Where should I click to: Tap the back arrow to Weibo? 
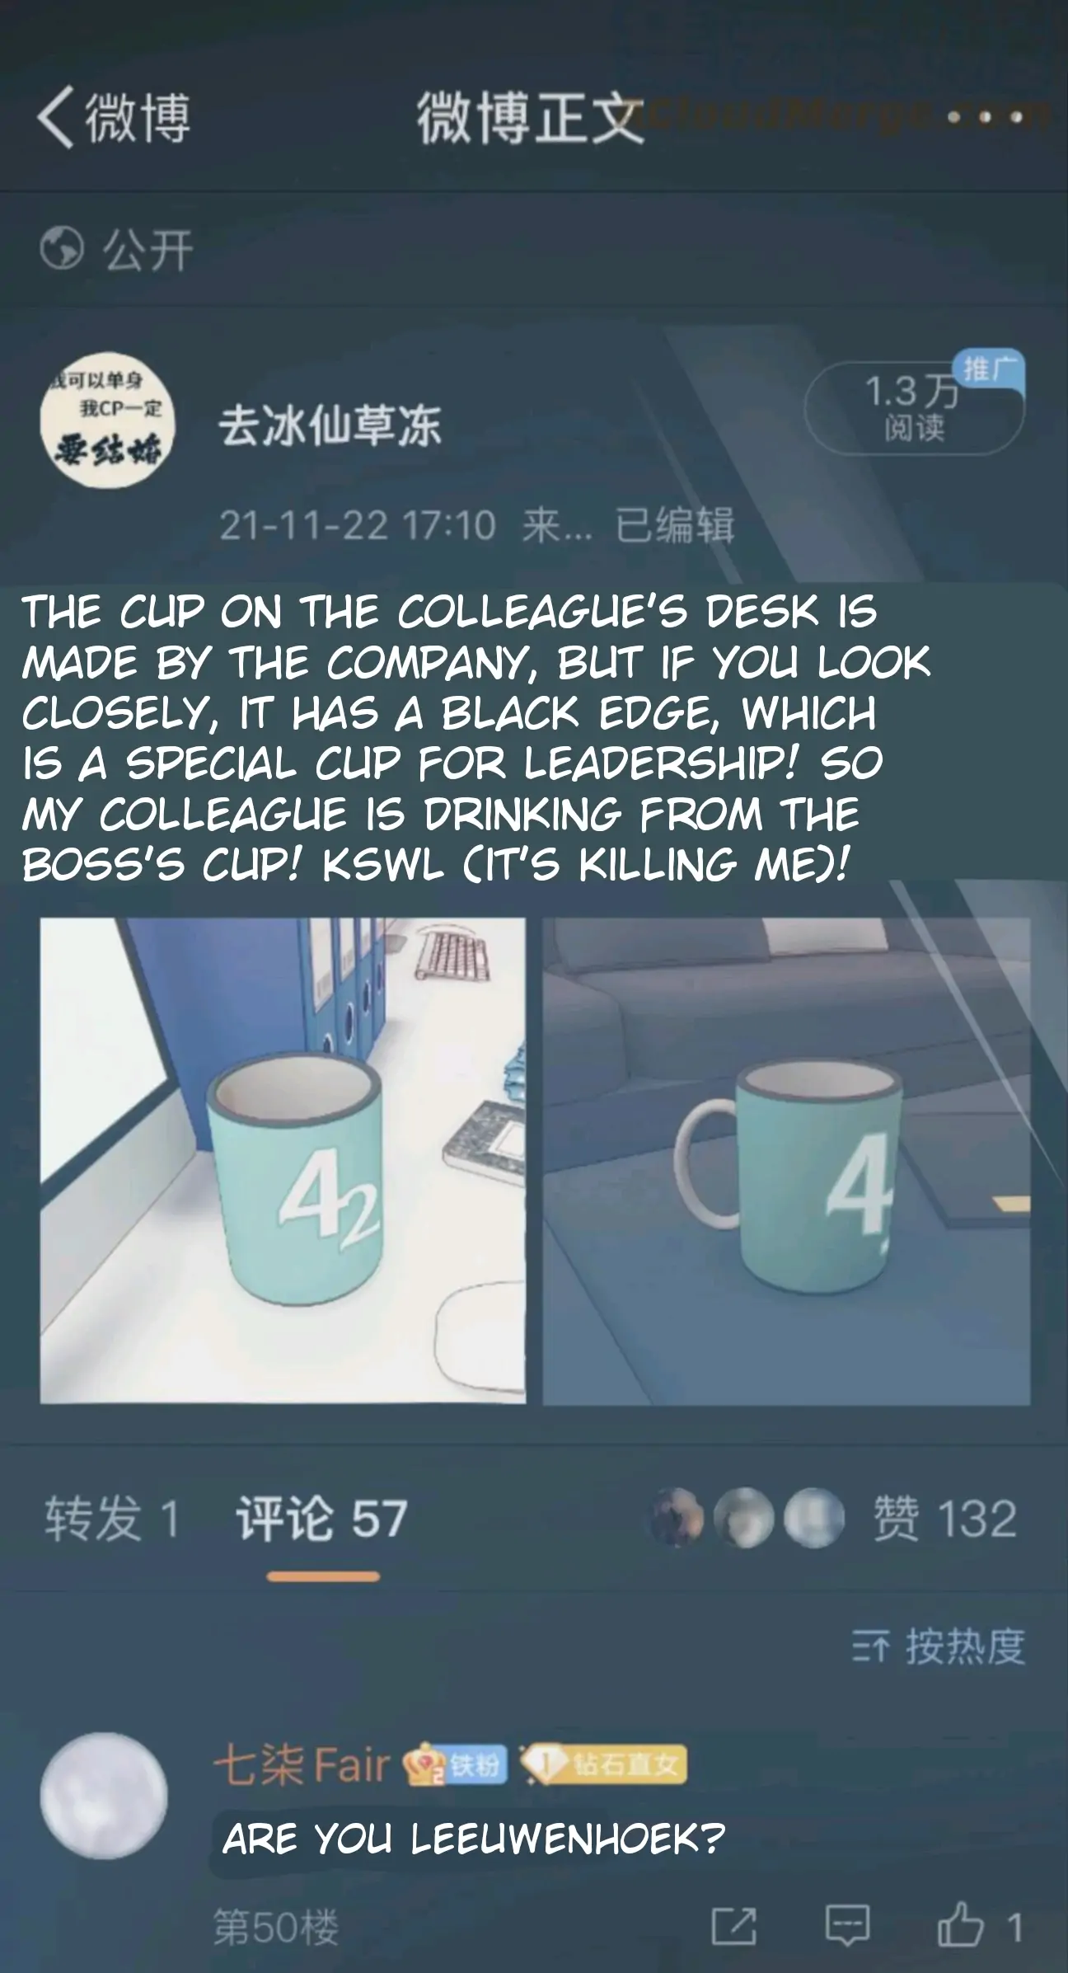[x=113, y=117]
